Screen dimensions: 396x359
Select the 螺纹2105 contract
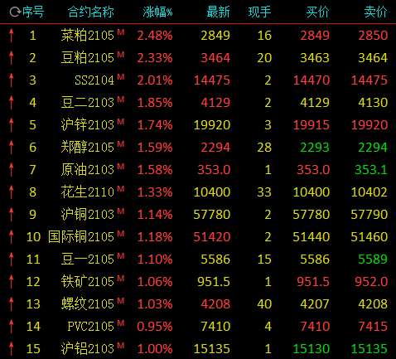click(88, 304)
